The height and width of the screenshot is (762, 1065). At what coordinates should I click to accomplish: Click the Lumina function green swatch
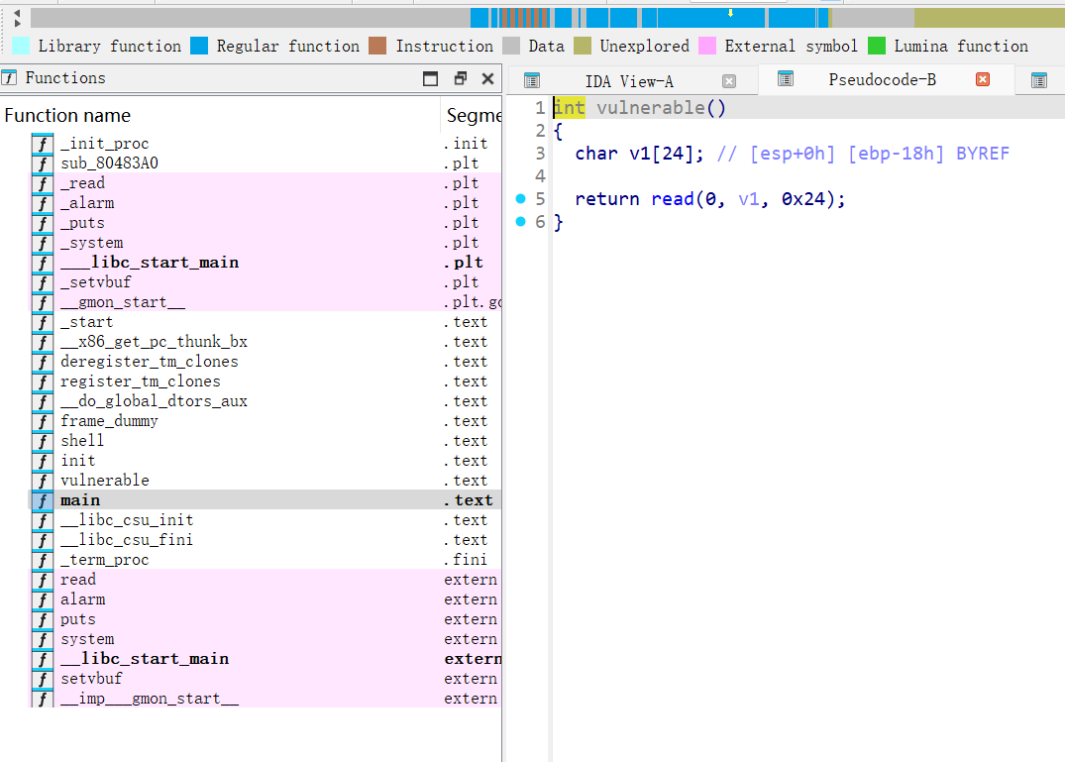click(877, 46)
